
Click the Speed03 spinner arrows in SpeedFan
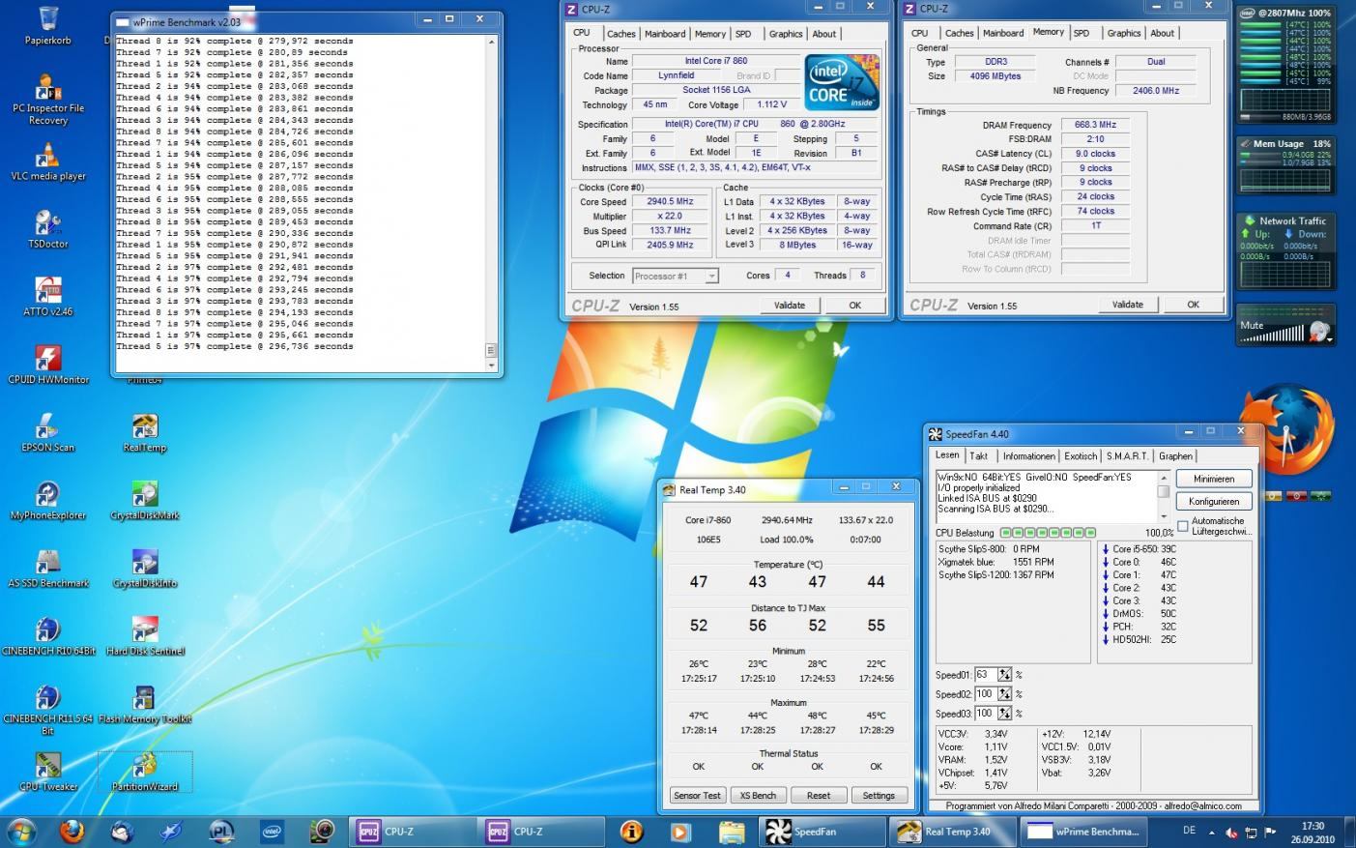(1005, 714)
